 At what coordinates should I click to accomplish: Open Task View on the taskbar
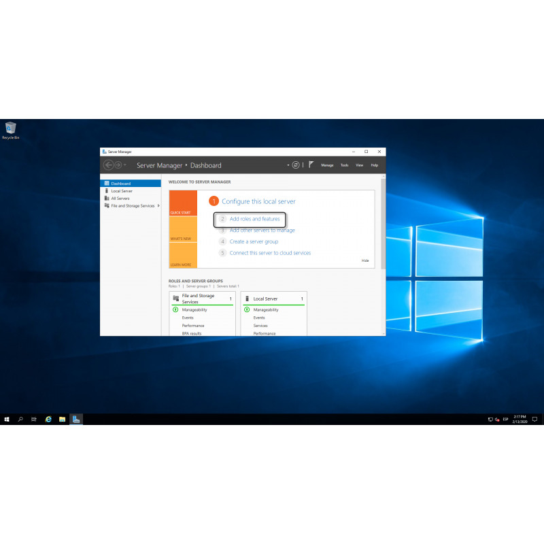[34, 420]
